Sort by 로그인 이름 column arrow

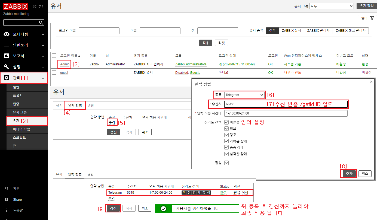[x=79, y=56]
